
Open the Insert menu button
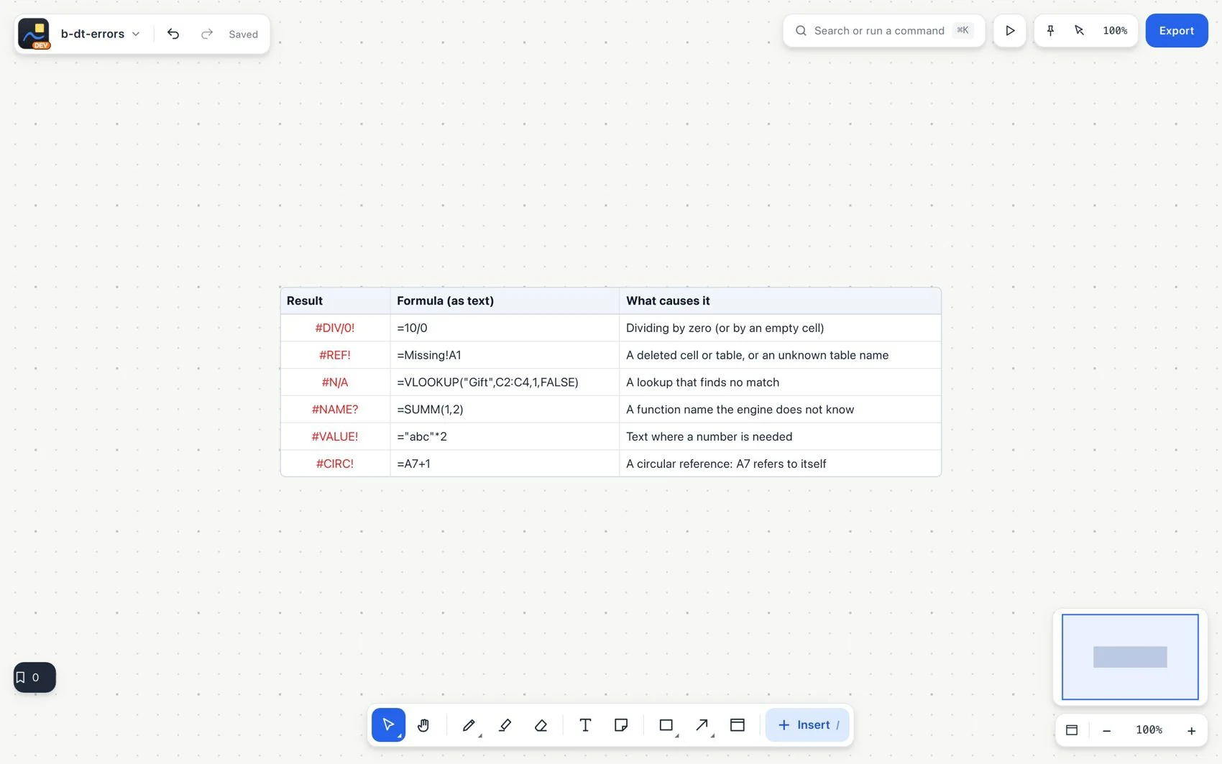click(807, 724)
